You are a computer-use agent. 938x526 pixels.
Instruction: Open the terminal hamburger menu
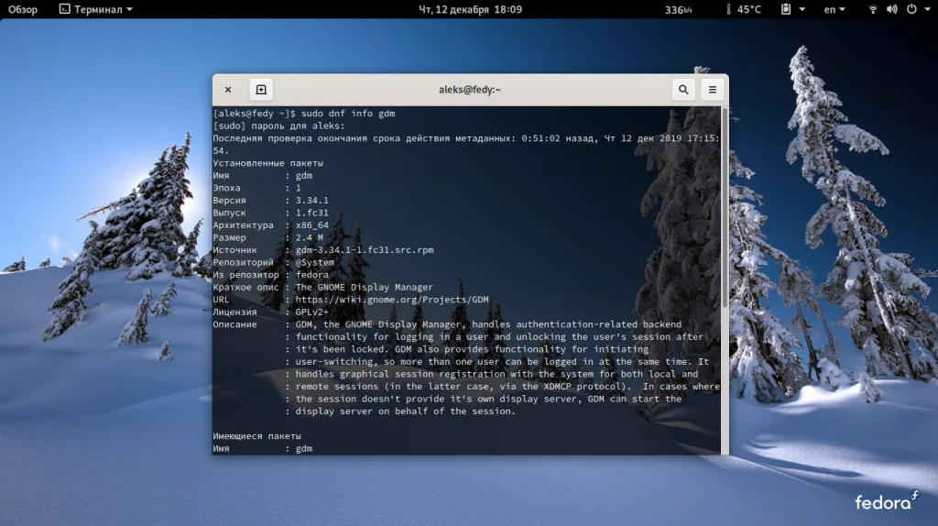coord(712,90)
